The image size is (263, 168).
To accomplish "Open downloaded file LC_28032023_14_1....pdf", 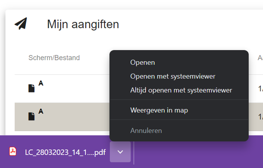I will [65, 152].
